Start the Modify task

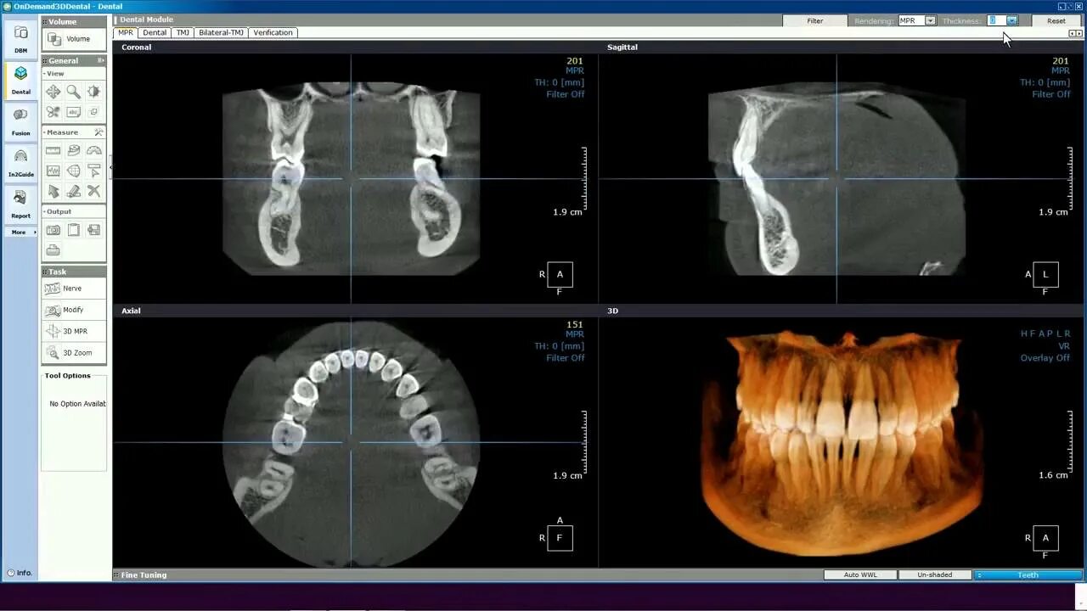74,310
